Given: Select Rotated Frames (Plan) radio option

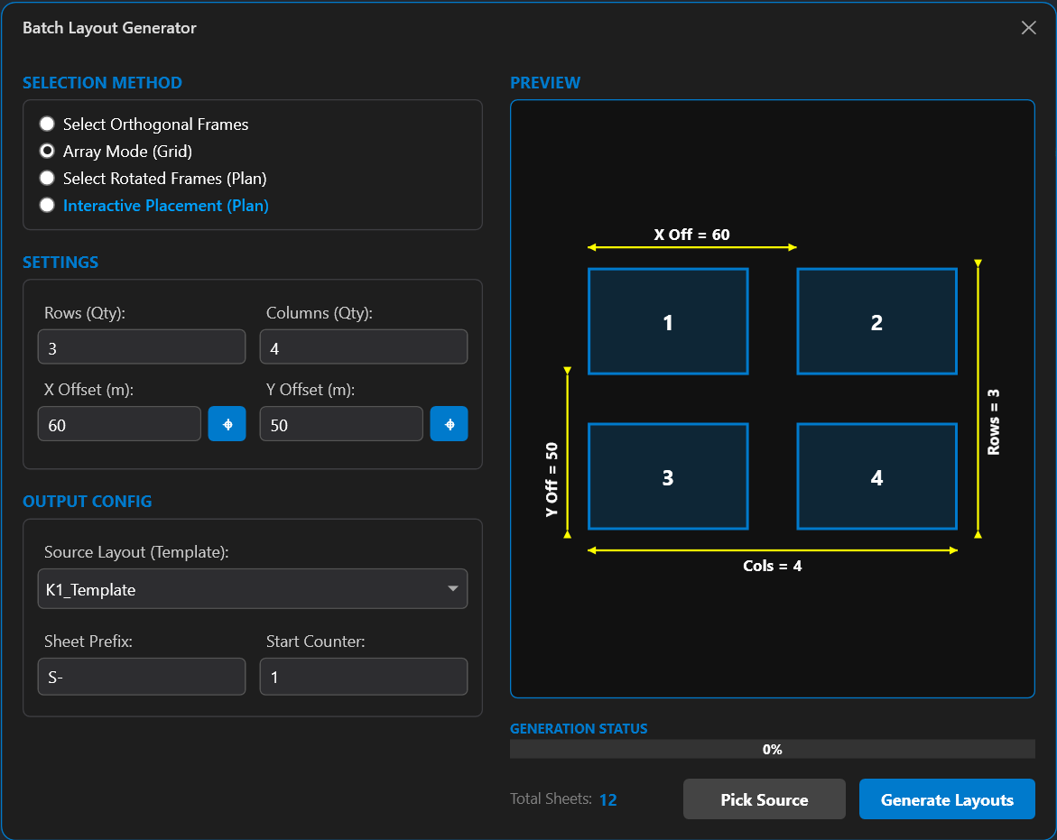Looking at the screenshot, I should pos(153,179).
